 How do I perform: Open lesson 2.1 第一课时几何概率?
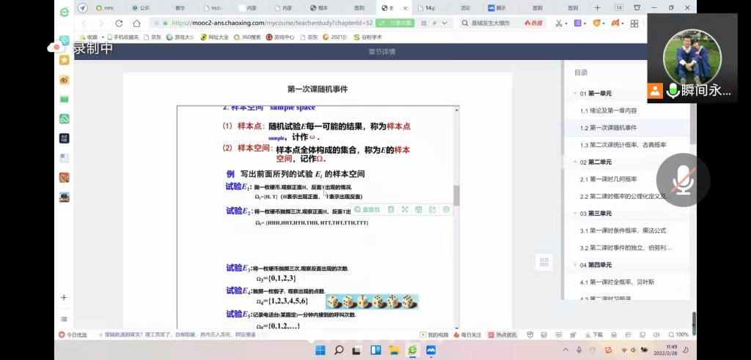pyautogui.click(x=609, y=179)
